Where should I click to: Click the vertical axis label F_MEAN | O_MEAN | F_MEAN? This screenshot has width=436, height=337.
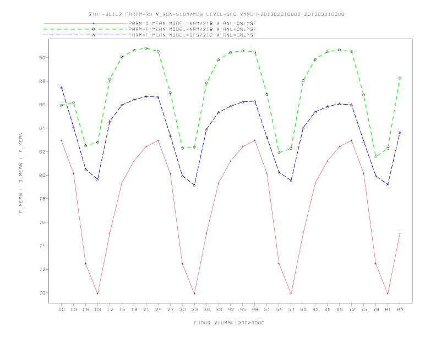tap(21, 173)
